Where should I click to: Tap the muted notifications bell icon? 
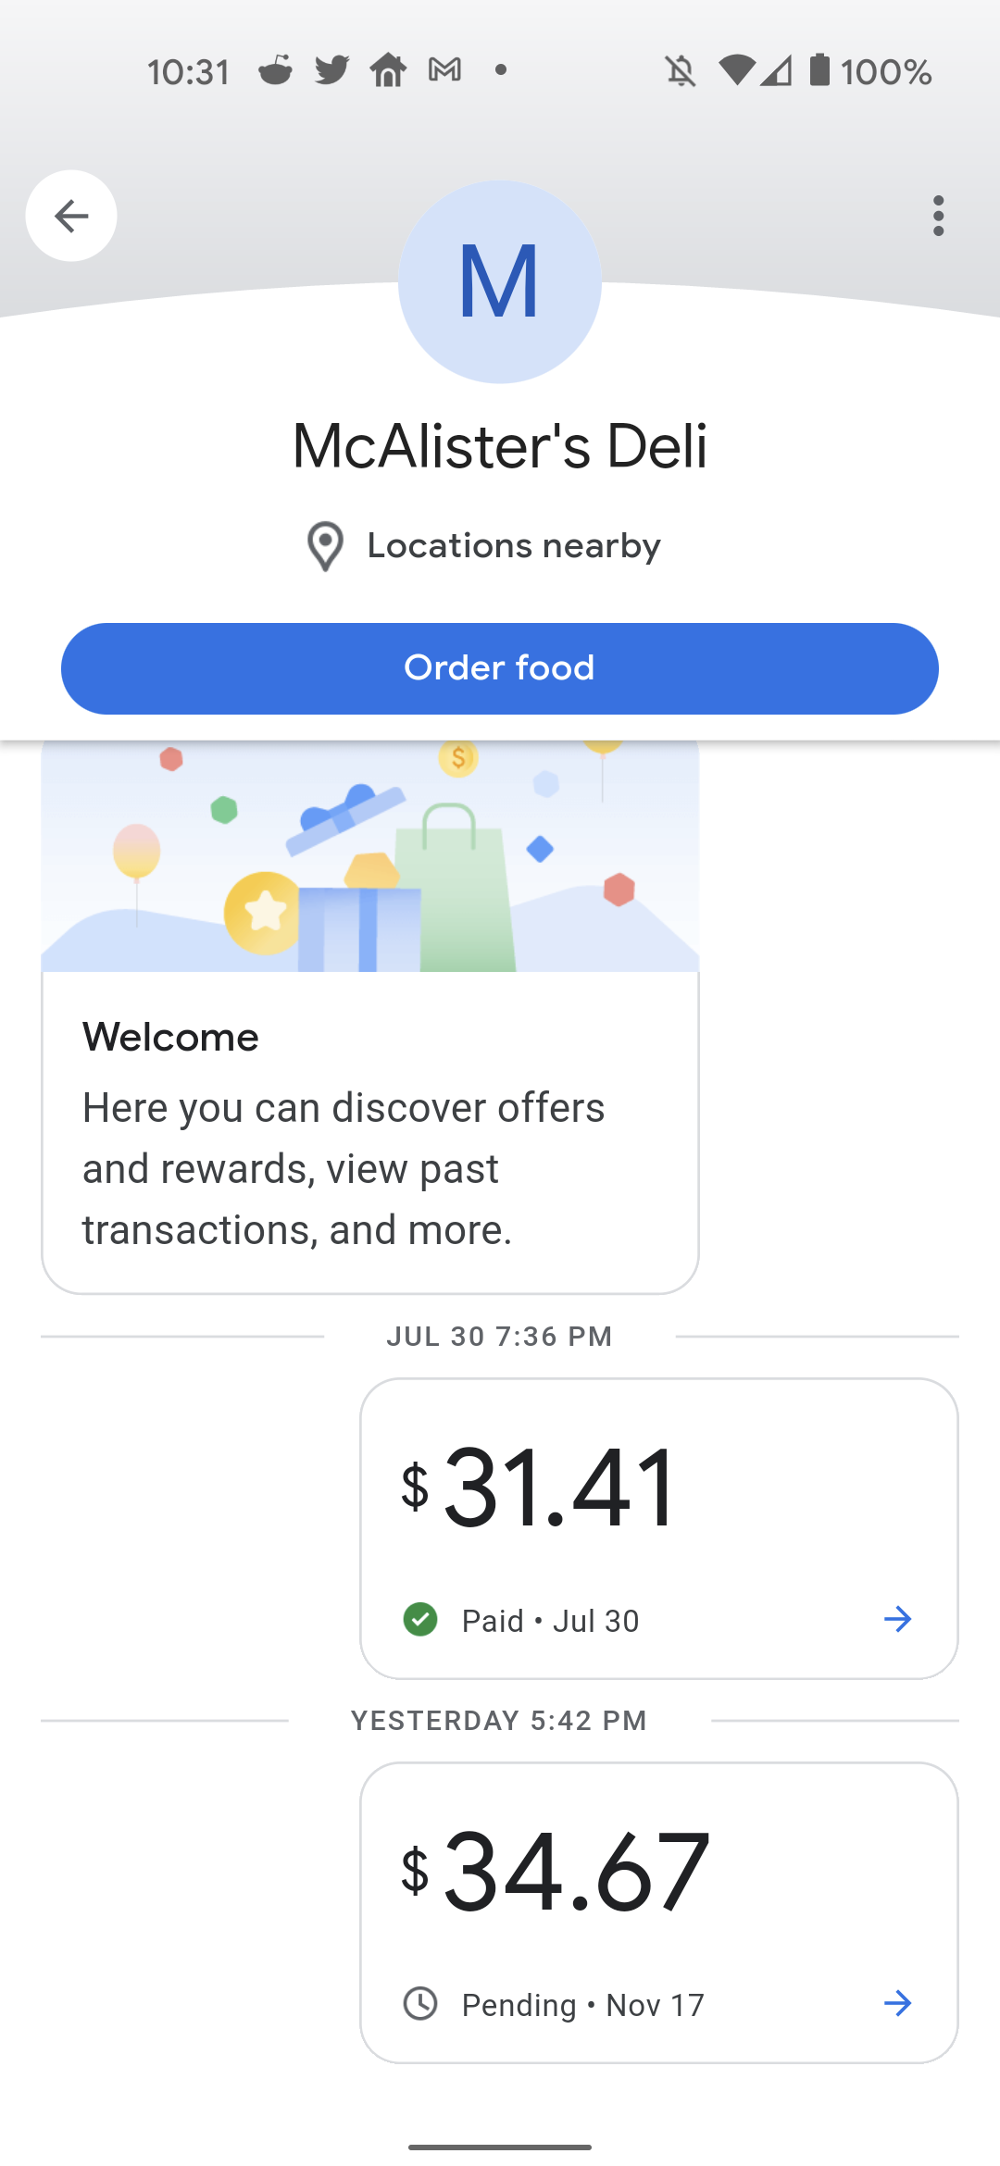[x=681, y=70]
